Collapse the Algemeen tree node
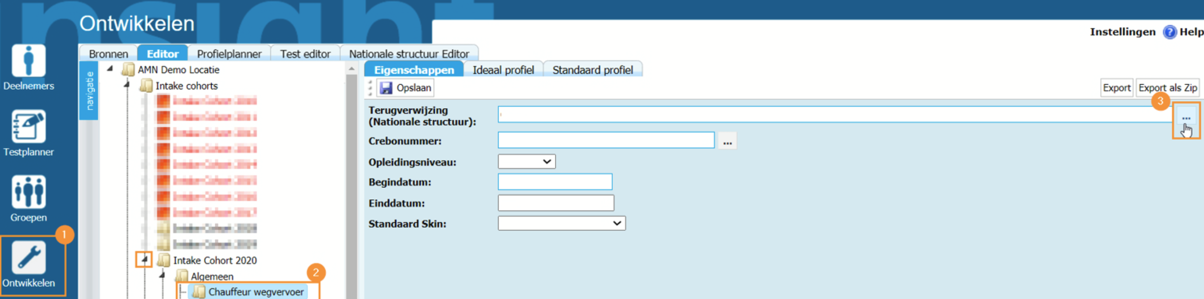 click(x=162, y=275)
